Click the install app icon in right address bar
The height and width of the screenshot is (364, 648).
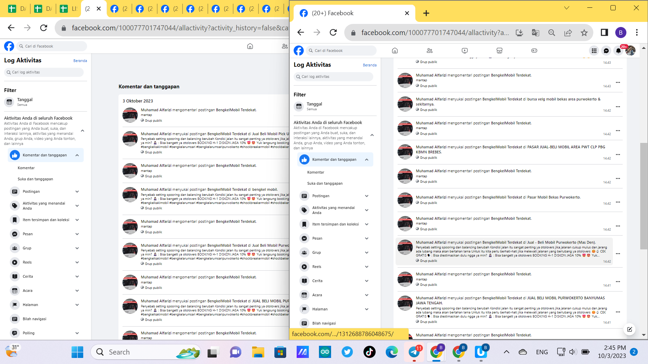click(519, 33)
